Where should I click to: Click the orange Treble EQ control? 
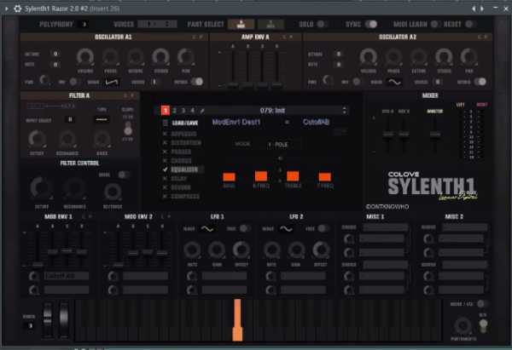pos(293,176)
